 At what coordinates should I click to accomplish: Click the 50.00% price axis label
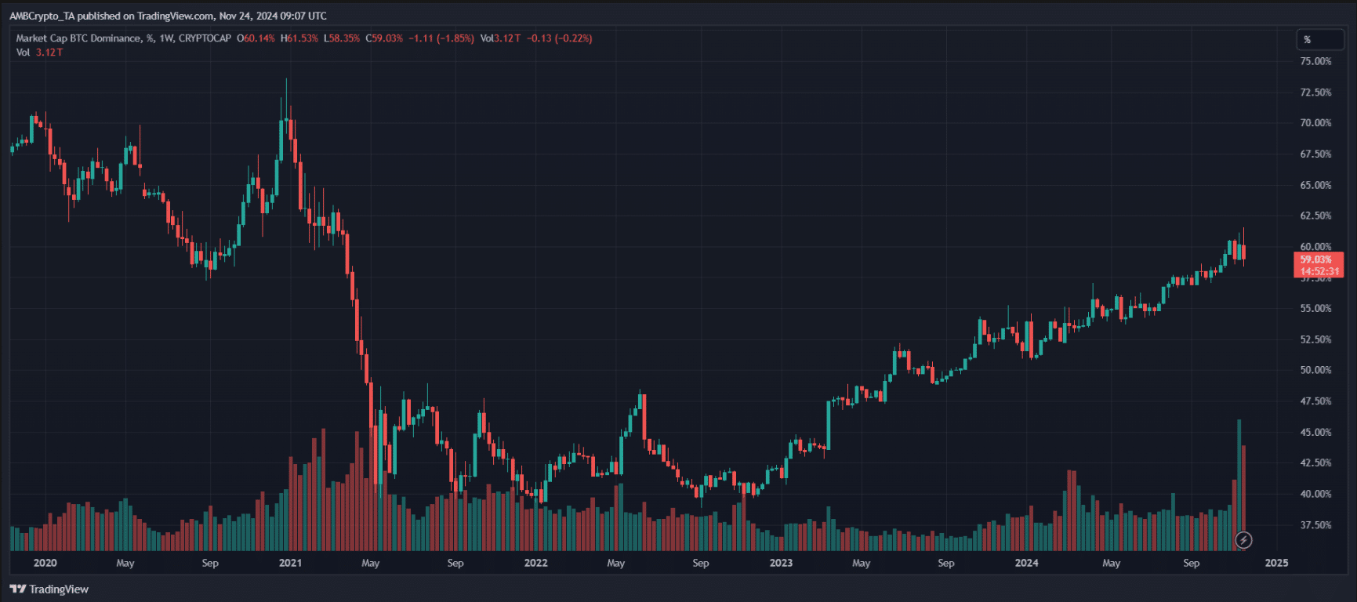(x=1315, y=370)
